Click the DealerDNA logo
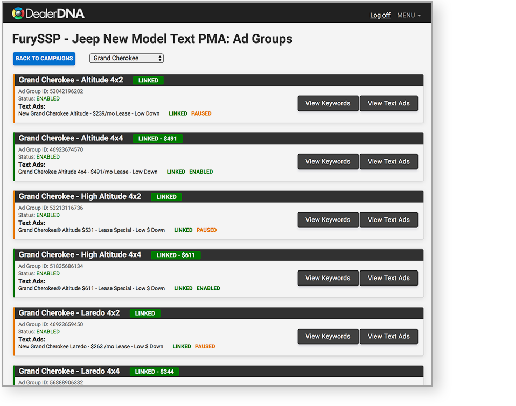Image resolution: width=516 pixels, height=406 pixels. [x=48, y=13]
